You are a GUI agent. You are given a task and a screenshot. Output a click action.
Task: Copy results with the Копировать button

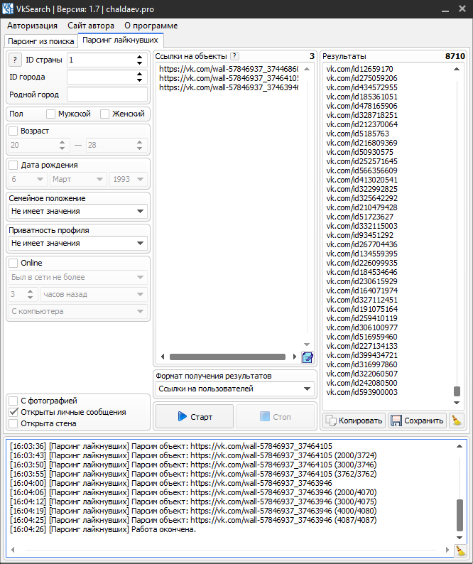point(354,420)
